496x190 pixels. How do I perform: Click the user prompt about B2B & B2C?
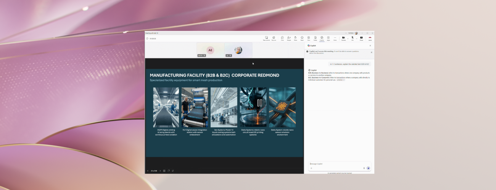pos(350,64)
